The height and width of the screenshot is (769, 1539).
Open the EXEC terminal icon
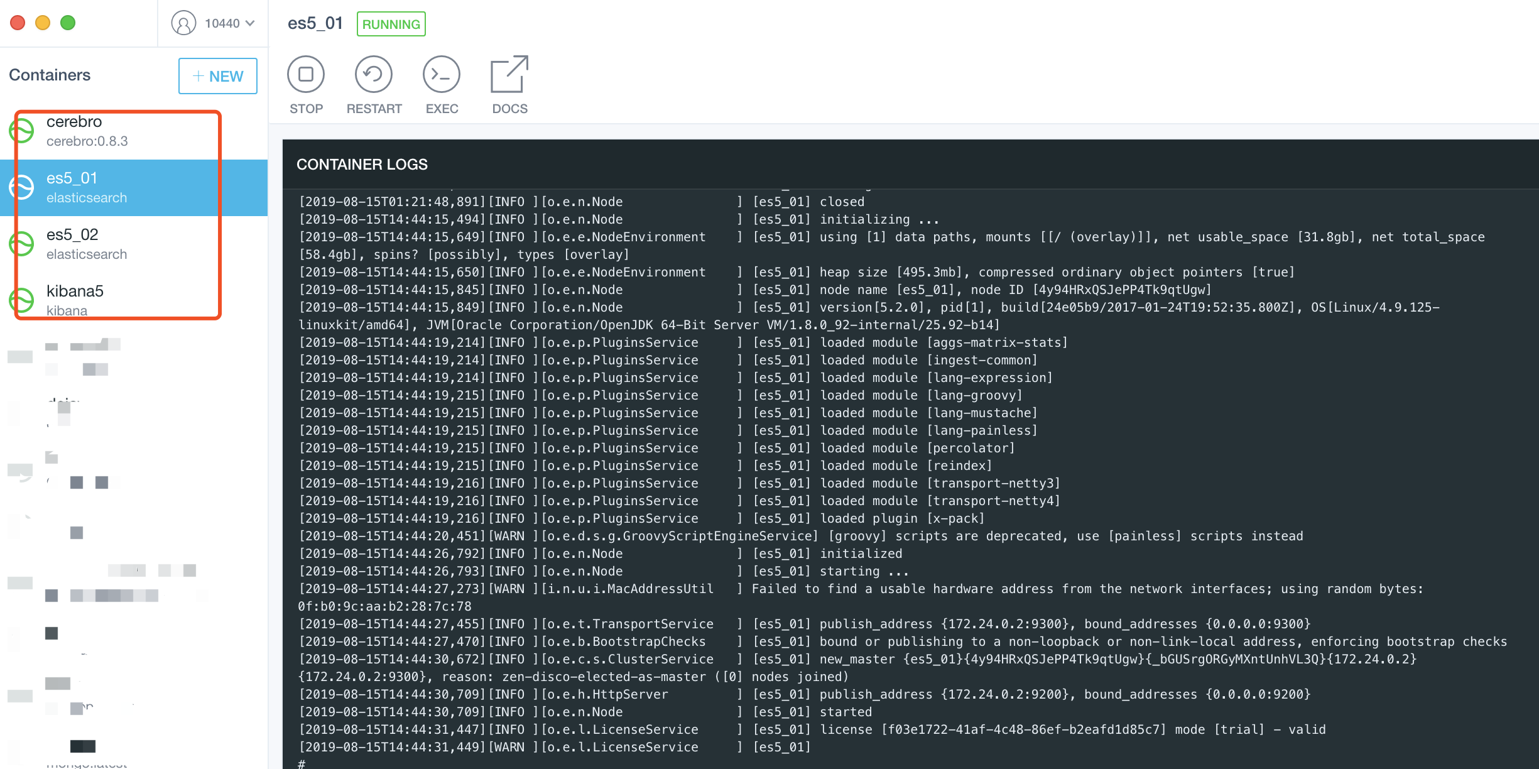pos(441,75)
